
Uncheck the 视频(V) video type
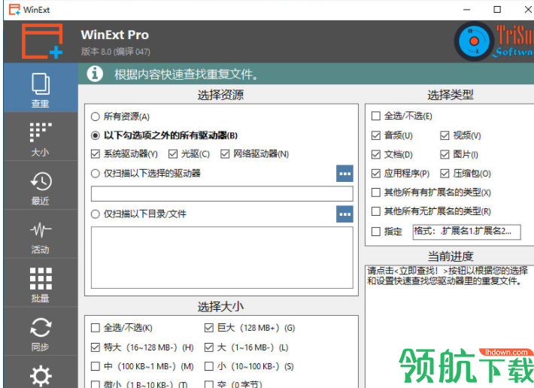click(444, 136)
